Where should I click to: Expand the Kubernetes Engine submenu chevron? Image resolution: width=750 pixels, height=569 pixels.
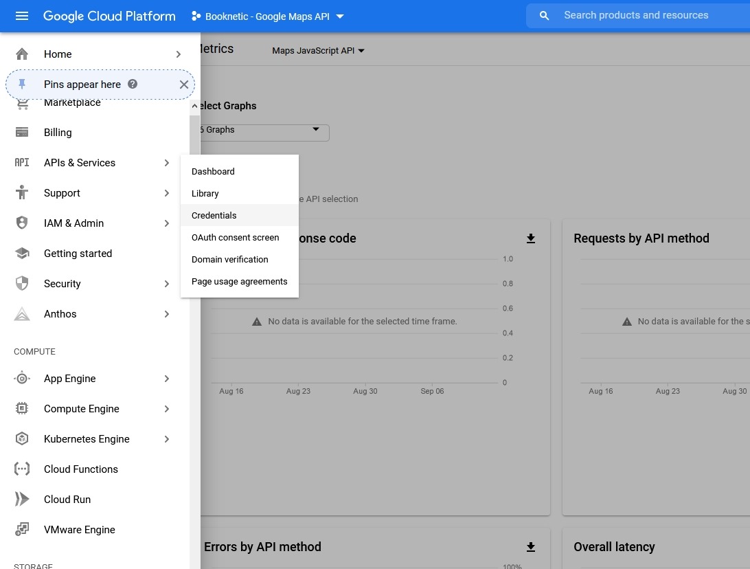166,439
